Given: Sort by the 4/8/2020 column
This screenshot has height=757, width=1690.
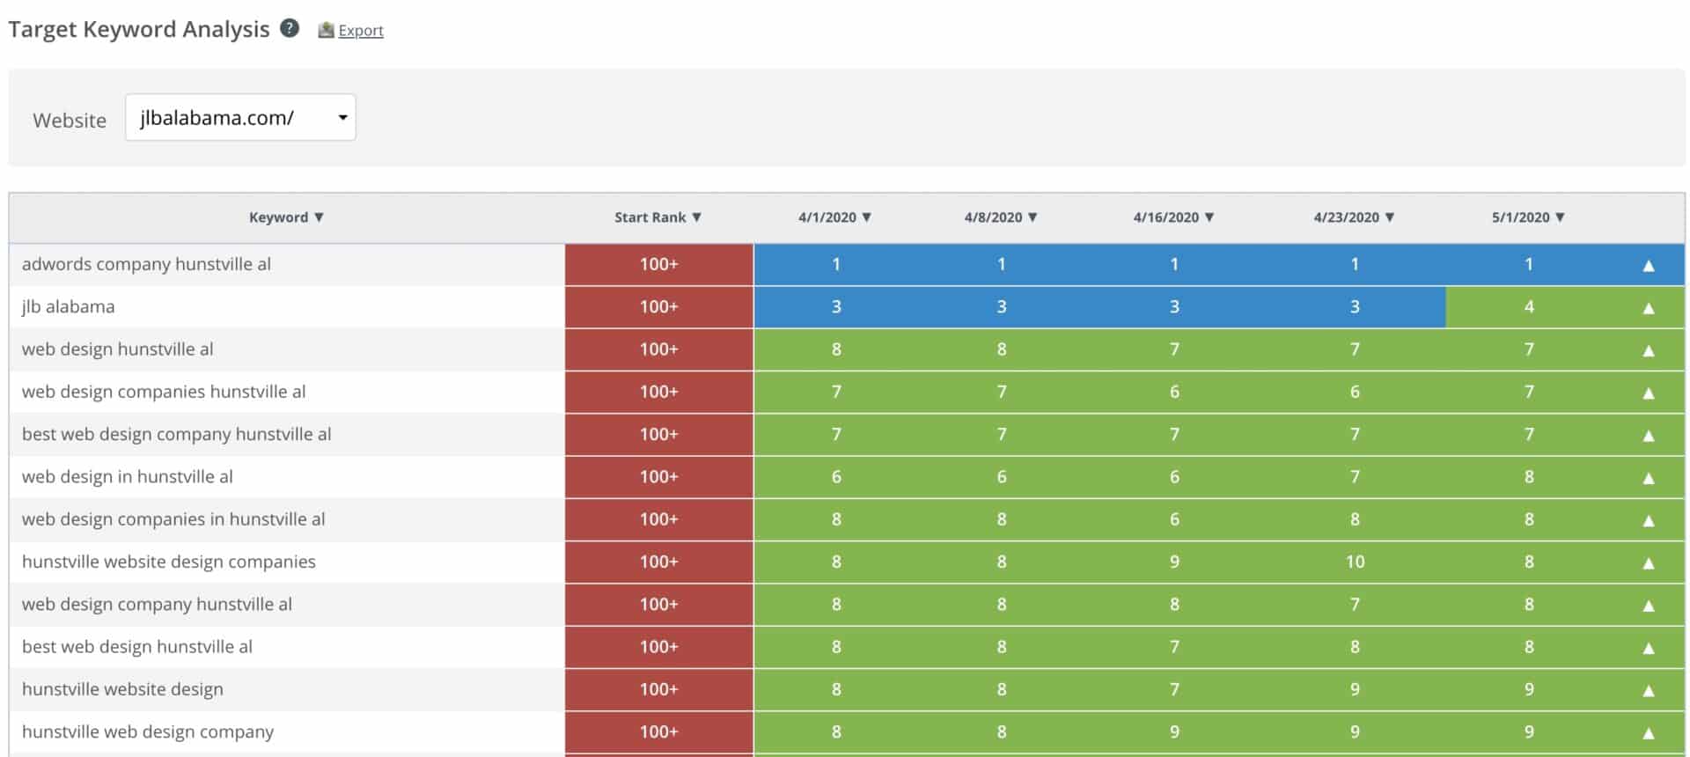Looking at the screenshot, I should pos(1001,217).
